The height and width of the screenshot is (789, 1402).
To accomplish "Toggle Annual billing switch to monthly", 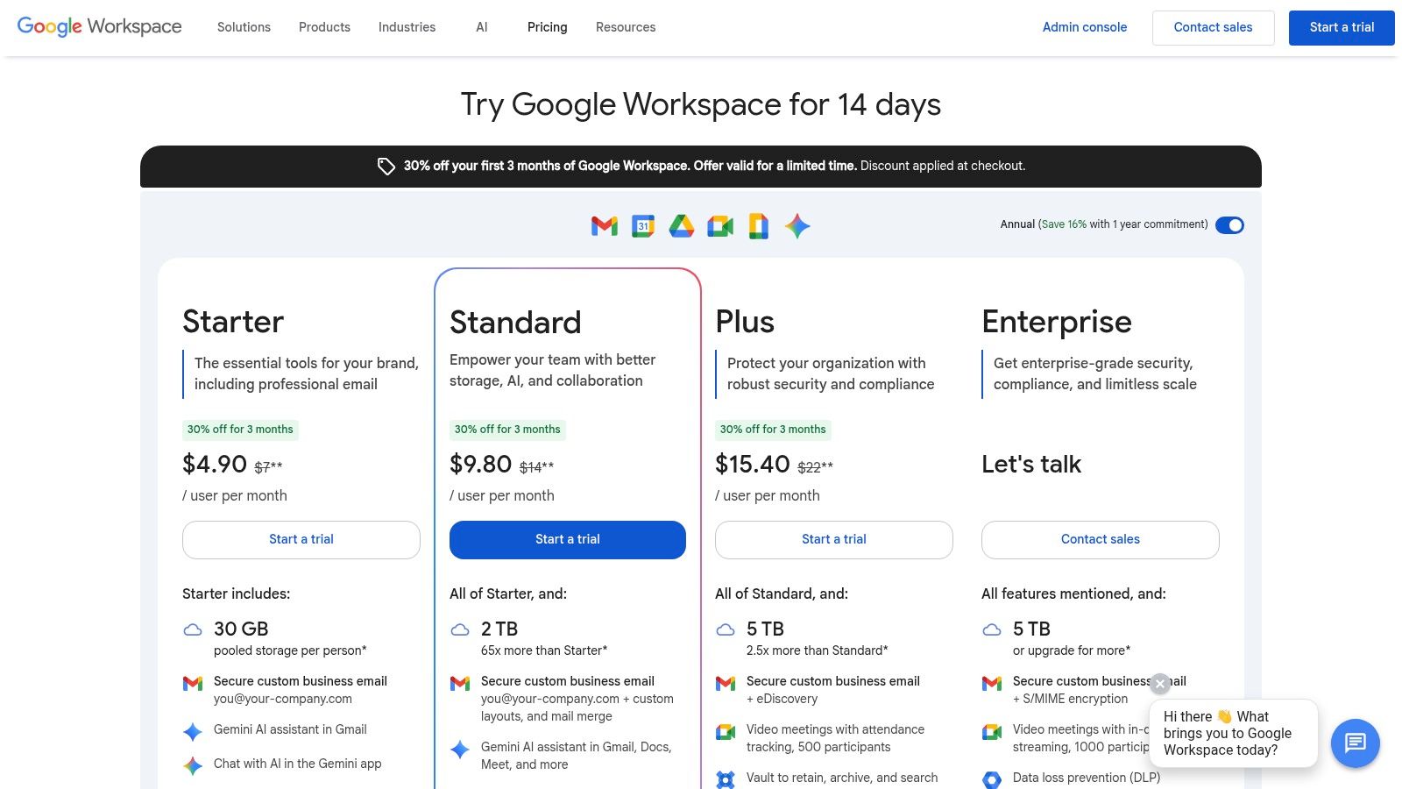I will (1230, 225).
